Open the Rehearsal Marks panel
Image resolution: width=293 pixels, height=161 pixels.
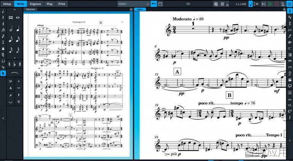click(290, 92)
